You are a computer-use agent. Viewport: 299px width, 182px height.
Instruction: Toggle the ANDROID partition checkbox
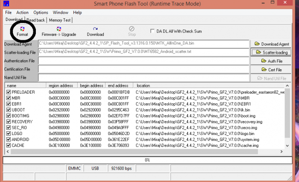[x=9, y=140]
